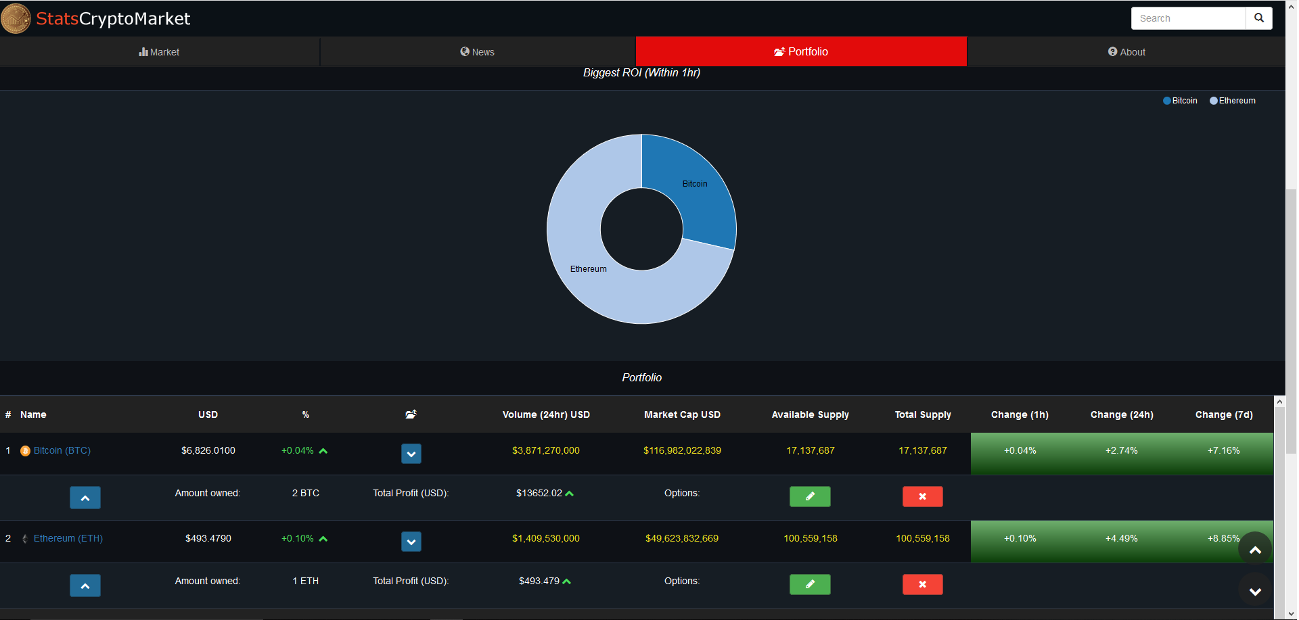Viewport: 1299px width, 620px height.
Task: Click the StatsCryptoMarket coin logo
Action: (16, 18)
